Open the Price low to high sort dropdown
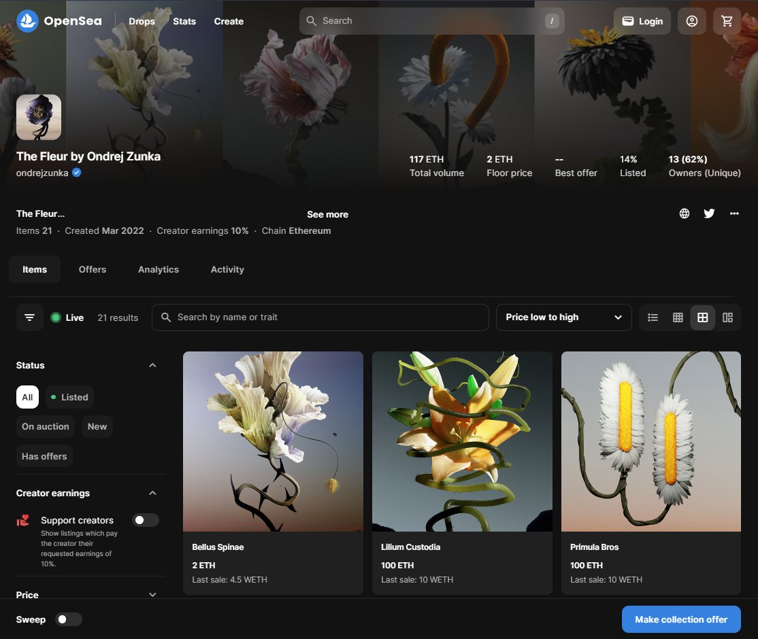 point(563,317)
